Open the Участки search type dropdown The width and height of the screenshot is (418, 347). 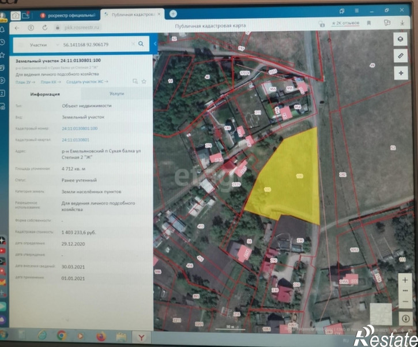[43, 45]
